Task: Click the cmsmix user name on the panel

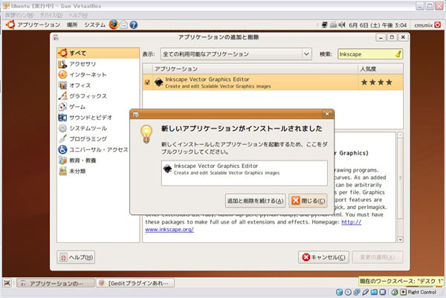Action: tap(424, 25)
